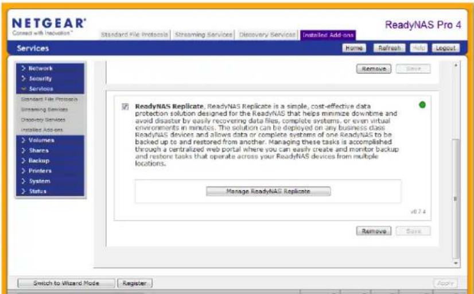This screenshot has width=474, height=294.
Task: Click the vertical scrollbar thumb
Action: tap(456, 199)
